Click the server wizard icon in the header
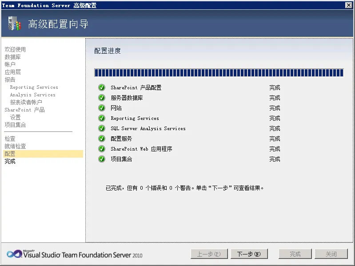Screen dimensions: 355x266 14,24
